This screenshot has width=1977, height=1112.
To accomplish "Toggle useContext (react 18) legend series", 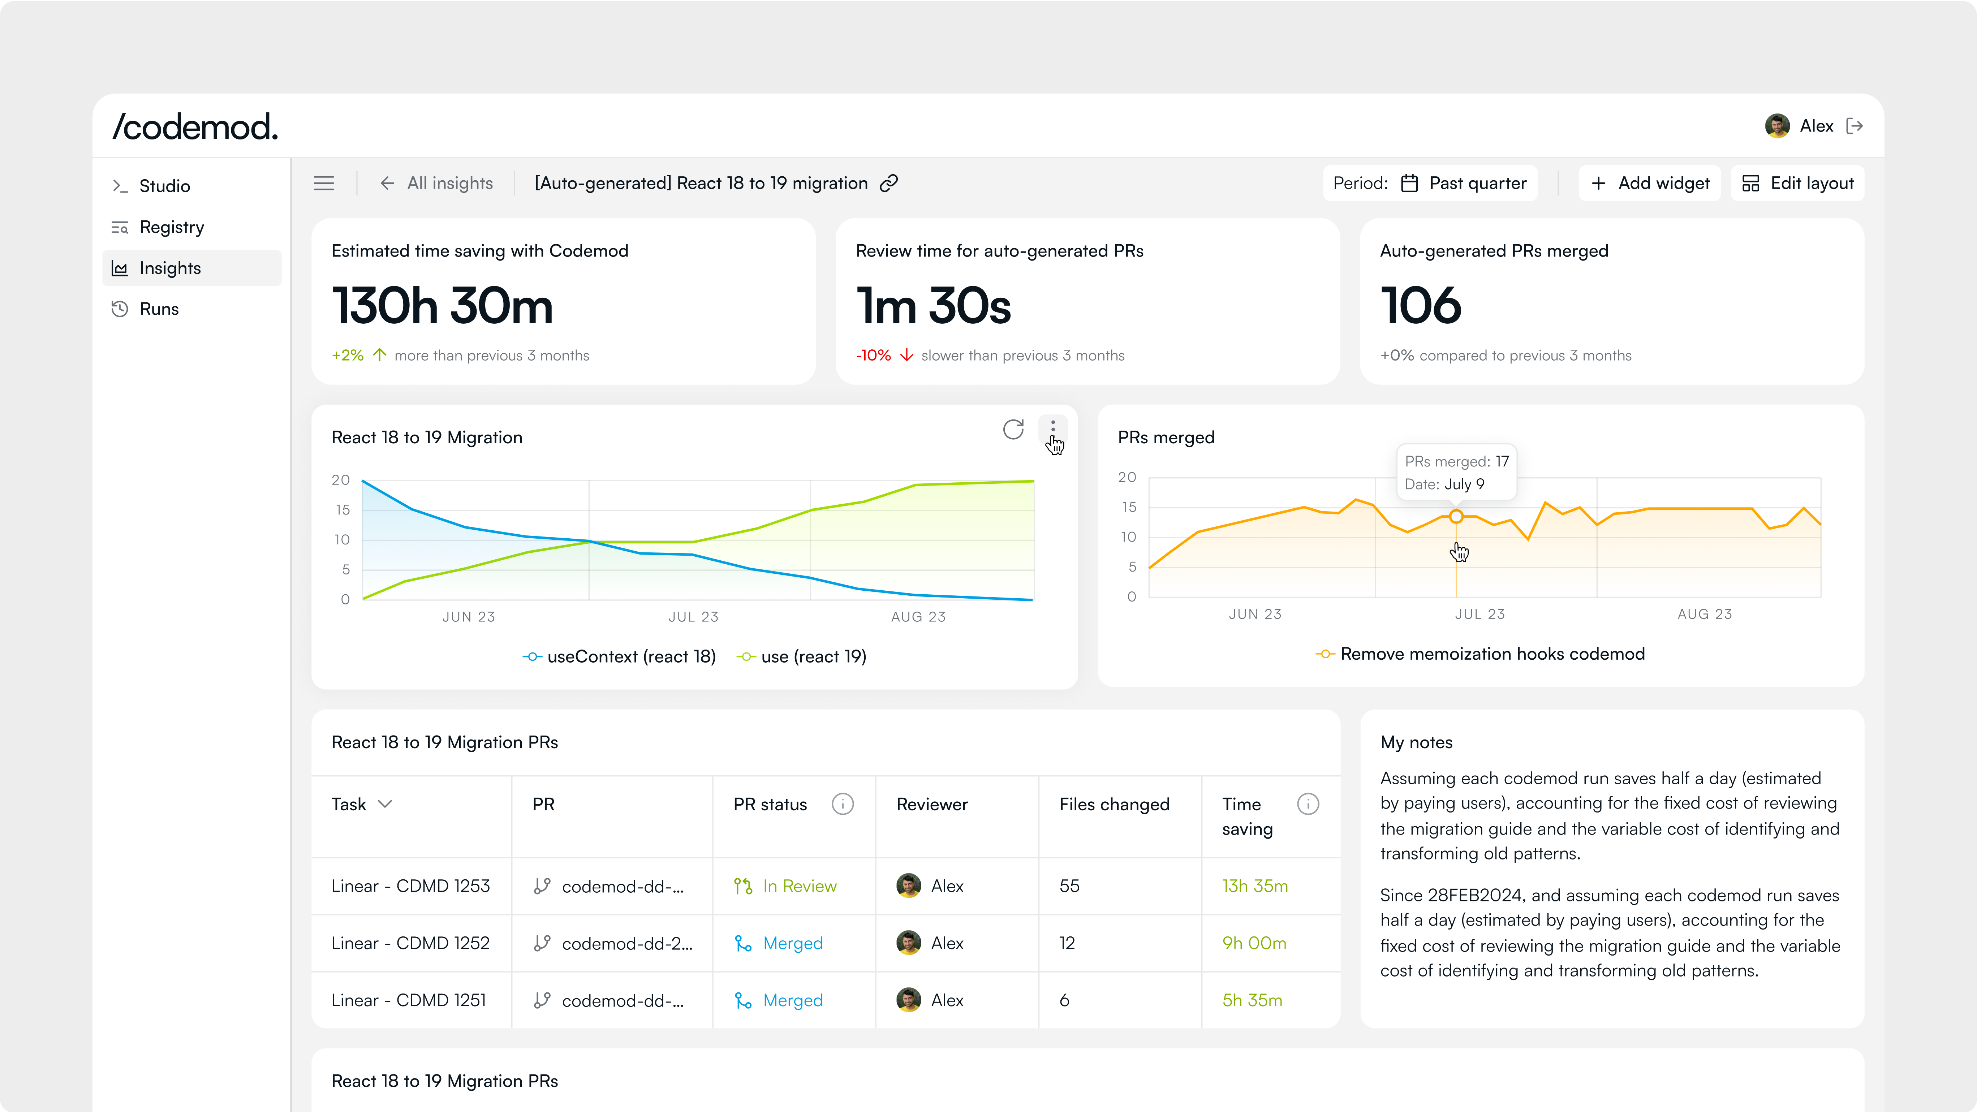I will pyautogui.click(x=619, y=657).
